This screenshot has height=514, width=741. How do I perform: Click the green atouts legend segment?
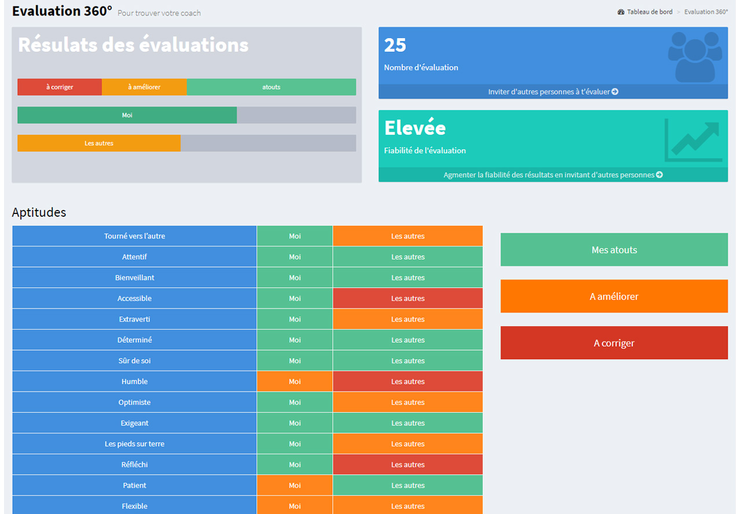pos(272,87)
